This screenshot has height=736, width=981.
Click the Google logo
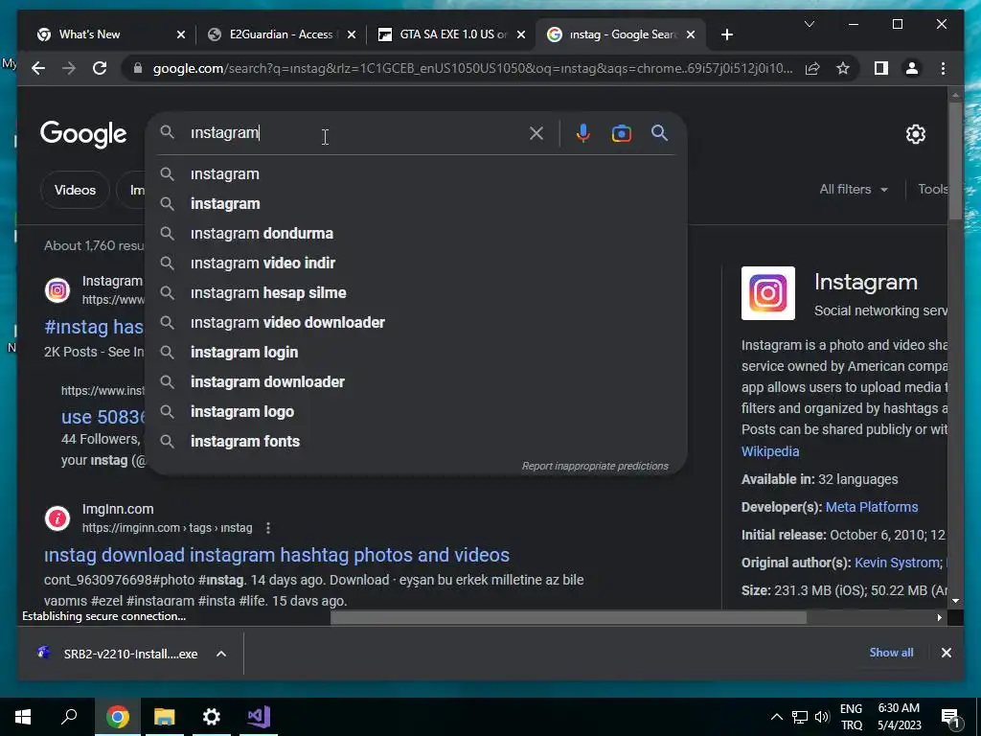coord(83,134)
